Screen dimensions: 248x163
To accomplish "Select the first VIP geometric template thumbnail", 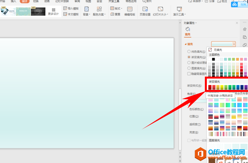I will pyautogui.click(x=8, y=11).
